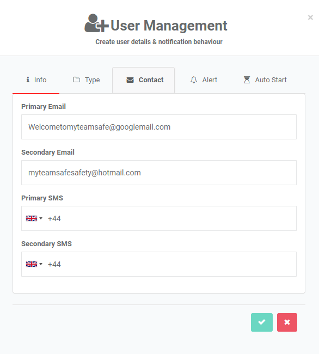Click the info 'i' icon in tabs
The width and height of the screenshot is (319, 354).
(x=28, y=80)
